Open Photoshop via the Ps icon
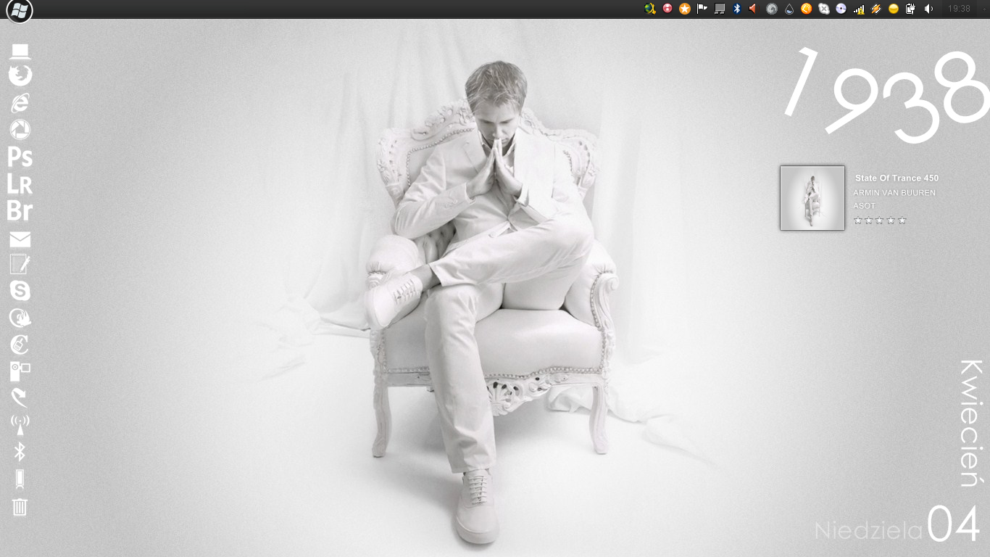 pyautogui.click(x=20, y=157)
